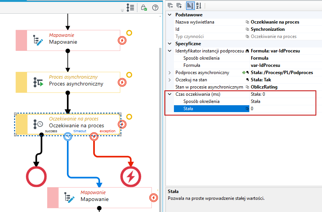Collapse Czas oczekiwania (ms) row
The height and width of the screenshot is (212, 322).
click(x=170, y=94)
